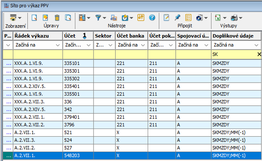262x161 pixels.
Task: Sort by Účet banka column header
Action: [132, 36]
